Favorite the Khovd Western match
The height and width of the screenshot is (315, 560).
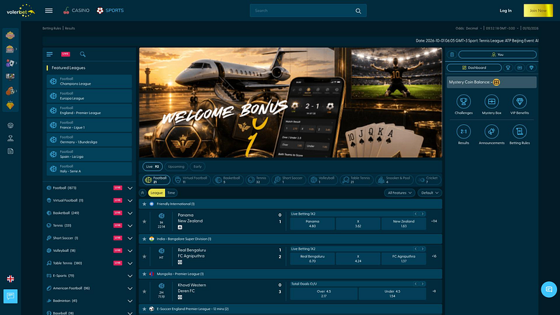[x=144, y=291]
